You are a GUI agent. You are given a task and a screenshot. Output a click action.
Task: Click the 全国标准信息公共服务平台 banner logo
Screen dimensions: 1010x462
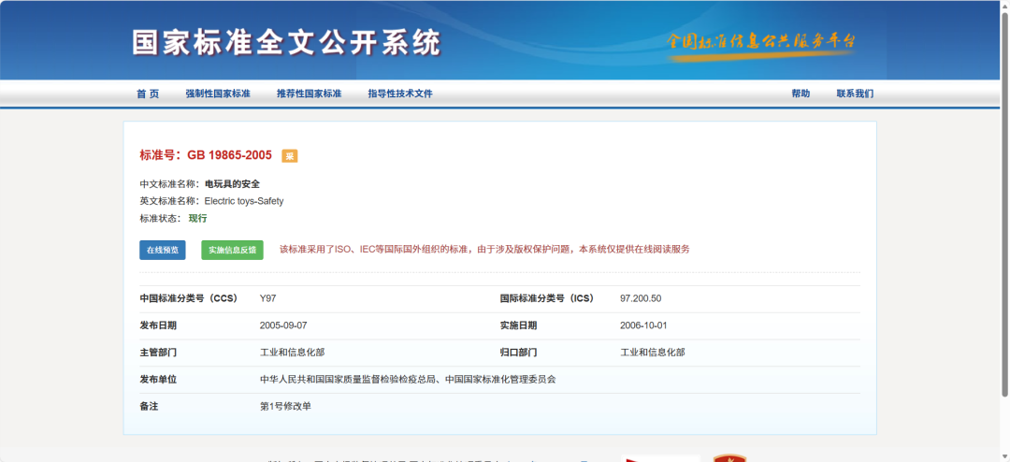tap(761, 43)
